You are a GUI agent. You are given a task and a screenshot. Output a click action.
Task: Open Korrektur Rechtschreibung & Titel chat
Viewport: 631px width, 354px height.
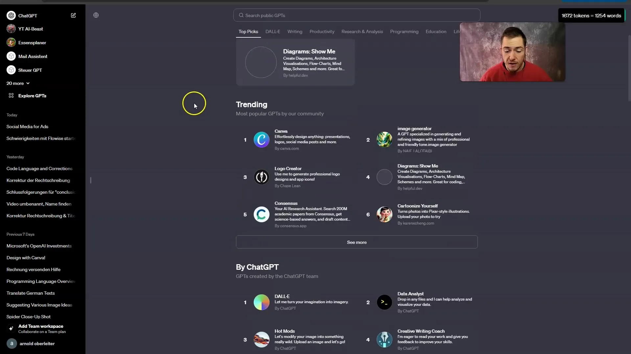coord(41,216)
